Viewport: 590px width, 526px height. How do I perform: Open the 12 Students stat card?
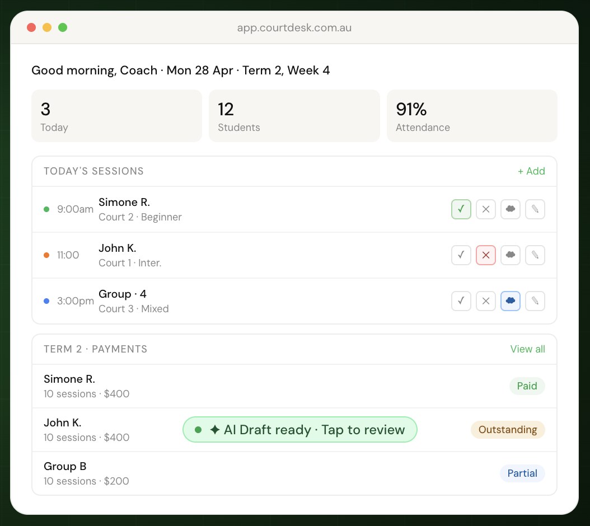[x=294, y=116]
